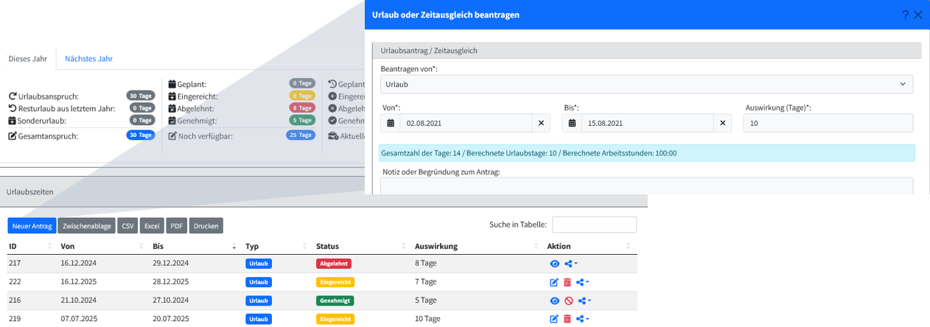Clear the Bis date field
930x327 pixels.
point(722,123)
